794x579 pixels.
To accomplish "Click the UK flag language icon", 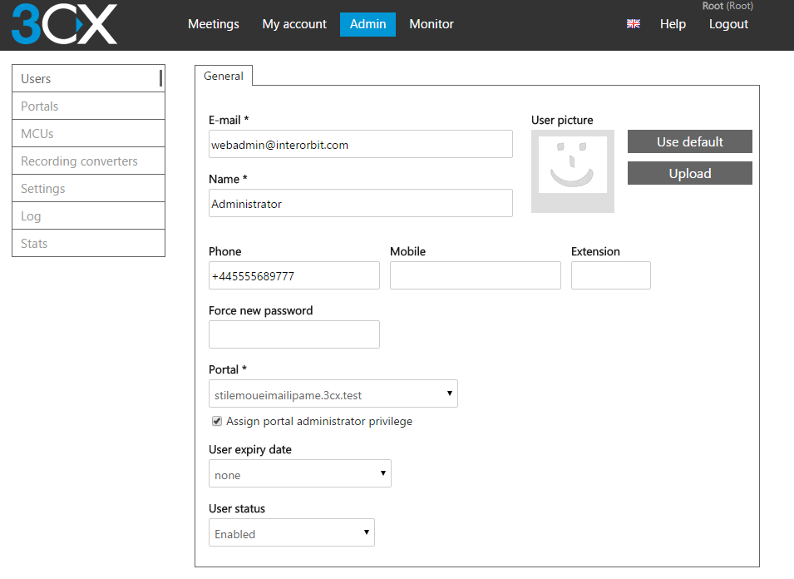I will [633, 24].
